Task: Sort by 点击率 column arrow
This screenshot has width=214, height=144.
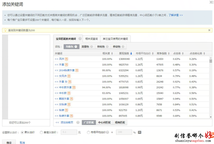Action: click(183, 54)
